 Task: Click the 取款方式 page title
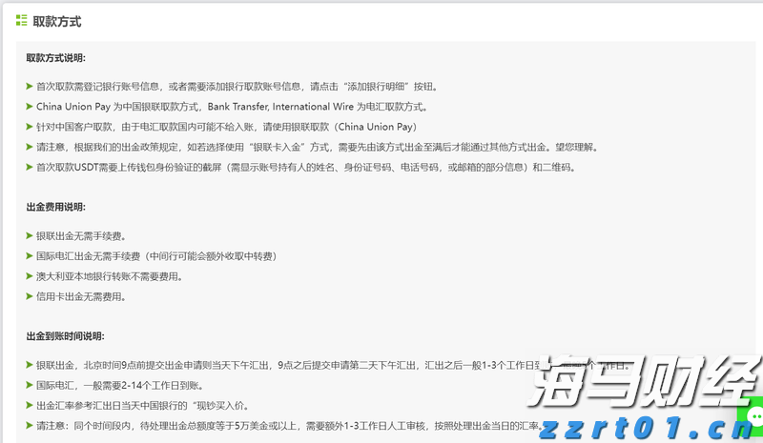click(x=57, y=21)
